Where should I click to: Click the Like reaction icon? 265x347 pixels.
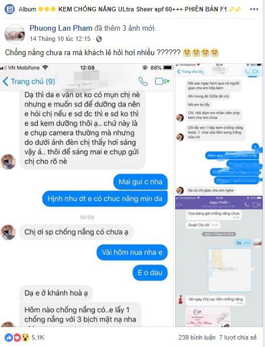[9, 337]
